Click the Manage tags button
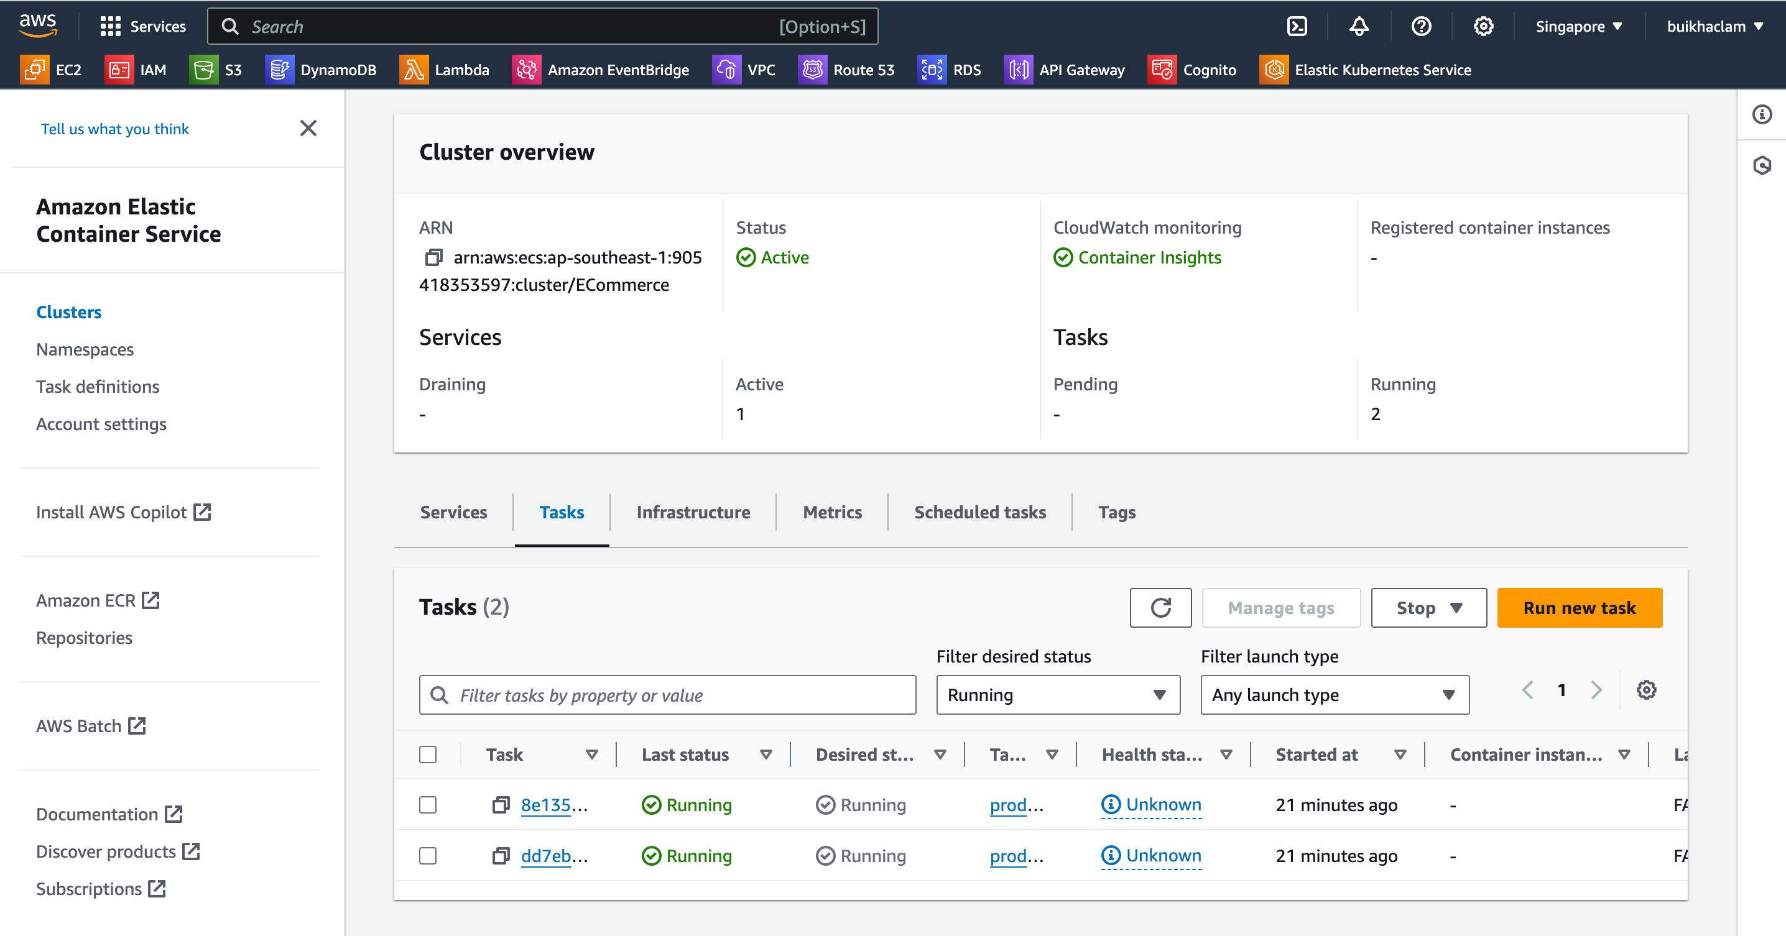 (x=1281, y=608)
